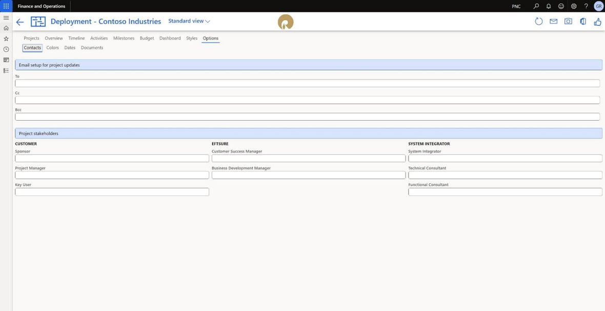Switch to the Dashboard tab
The image size is (605, 311).
170,38
